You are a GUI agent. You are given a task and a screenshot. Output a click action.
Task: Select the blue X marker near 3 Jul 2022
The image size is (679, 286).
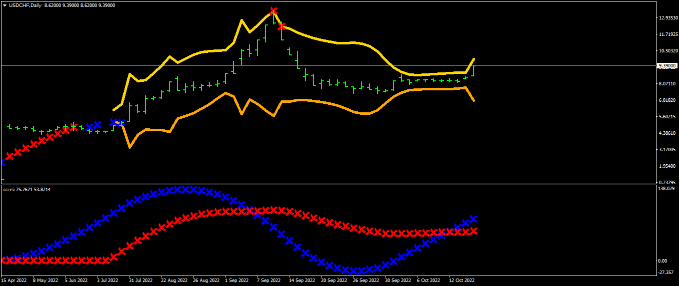point(114,121)
